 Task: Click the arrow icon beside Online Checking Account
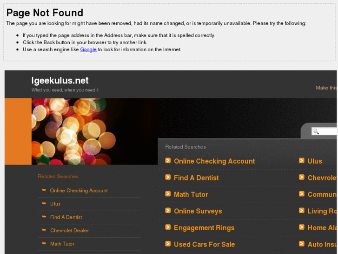[x=168, y=161]
